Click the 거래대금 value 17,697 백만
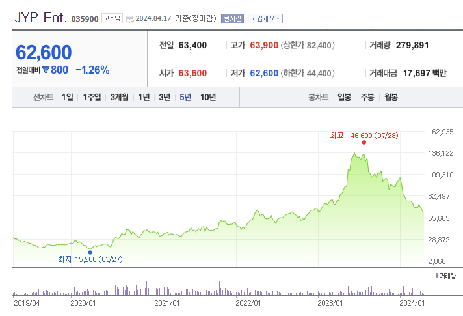463x316 pixels. 425,73
